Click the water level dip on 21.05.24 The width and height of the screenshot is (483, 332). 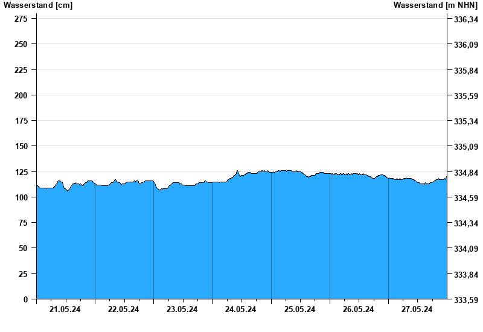point(68,191)
